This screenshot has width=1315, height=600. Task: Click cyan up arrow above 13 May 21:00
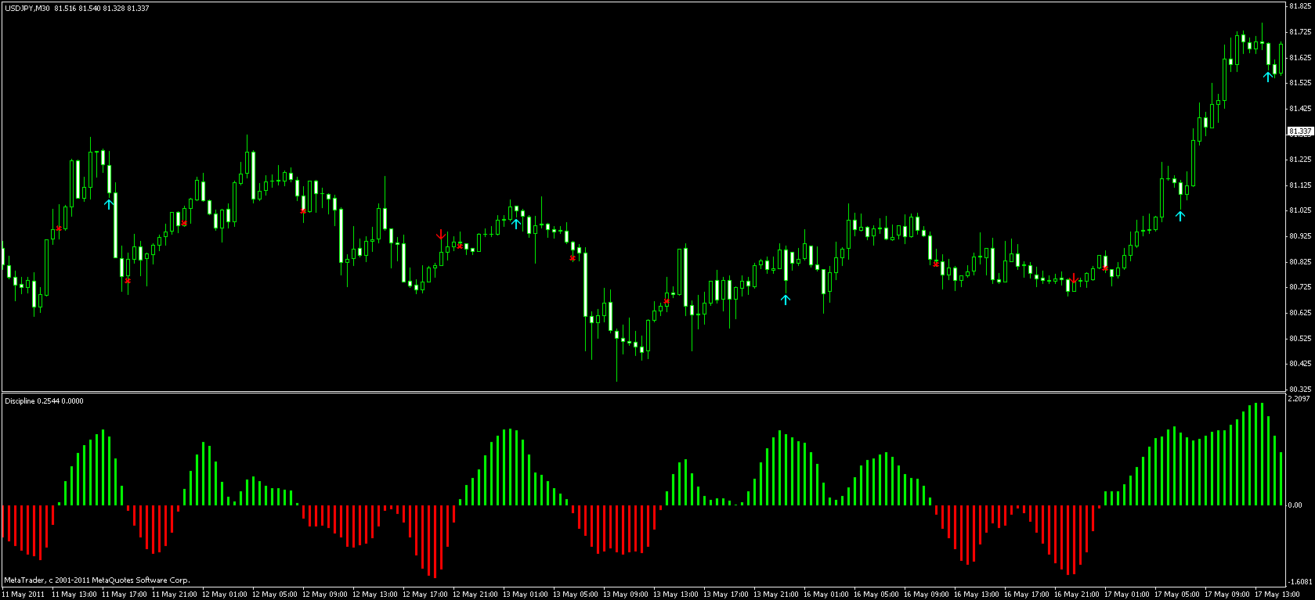(x=786, y=299)
